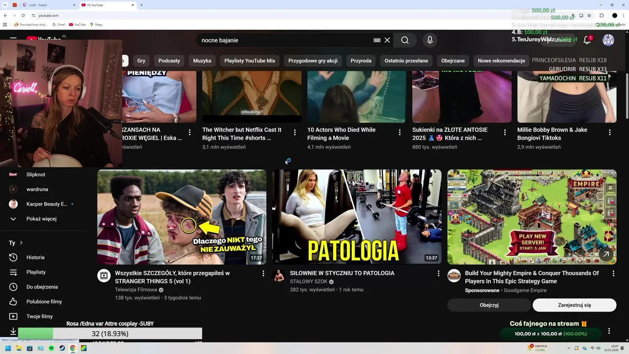
Task: Open Twoje filmy in the sidebar
Action: tap(39, 316)
